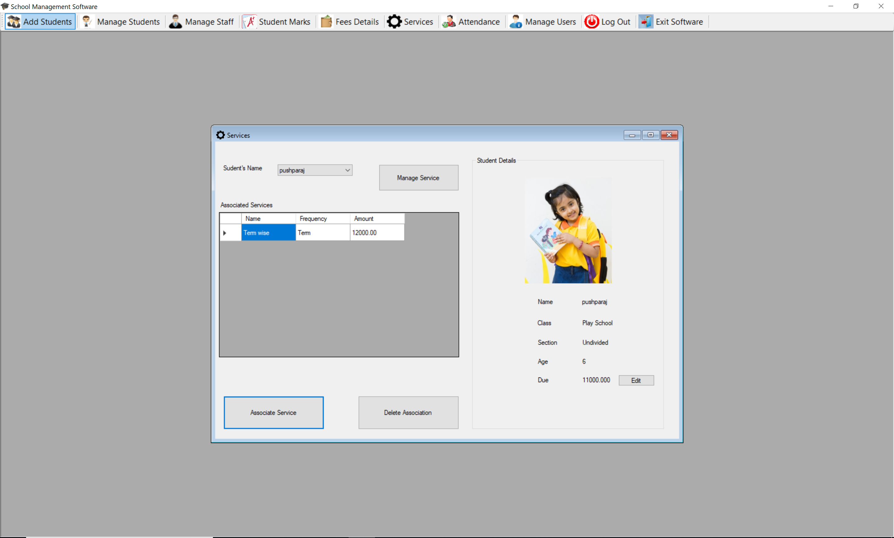
Task: Click the Manage Service button
Action: tap(418, 178)
